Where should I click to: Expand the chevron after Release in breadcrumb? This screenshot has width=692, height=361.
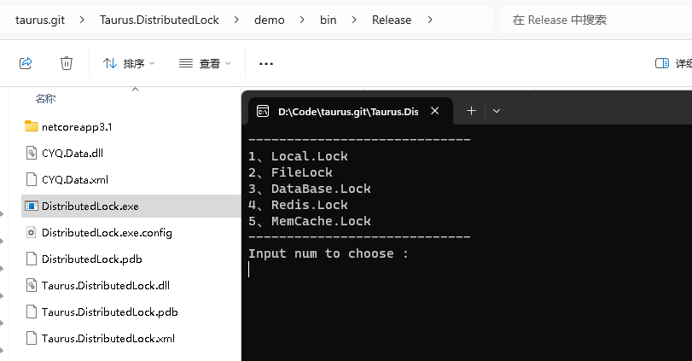[x=429, y=20]
